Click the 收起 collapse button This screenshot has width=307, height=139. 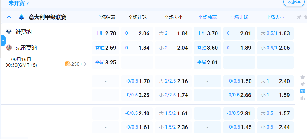(x=294, y=2)
